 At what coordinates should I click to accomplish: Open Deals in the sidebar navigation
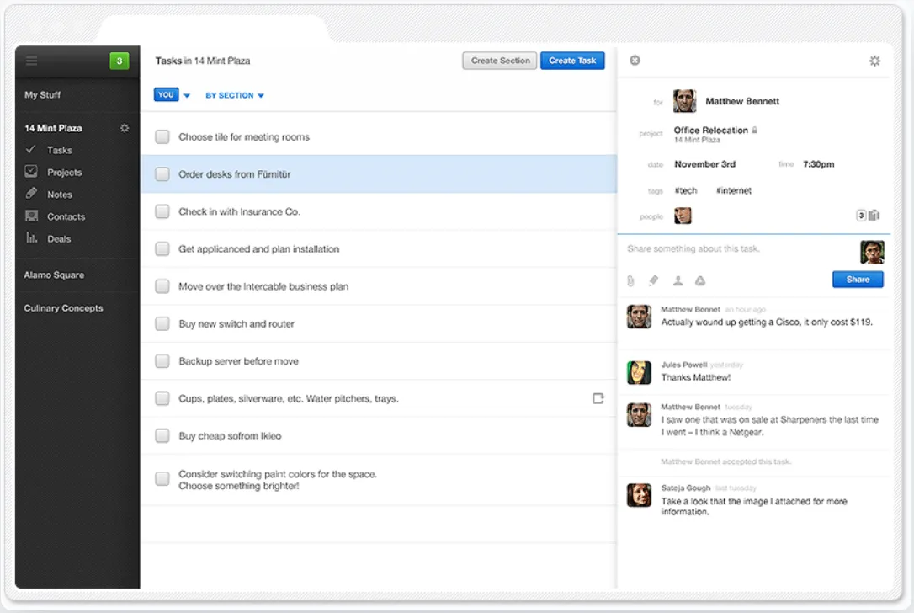click(59, 238)
